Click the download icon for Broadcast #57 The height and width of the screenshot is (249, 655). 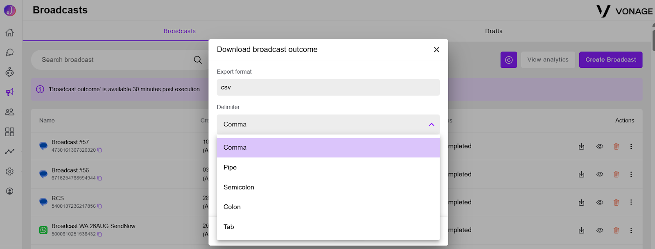pos(581,146)
